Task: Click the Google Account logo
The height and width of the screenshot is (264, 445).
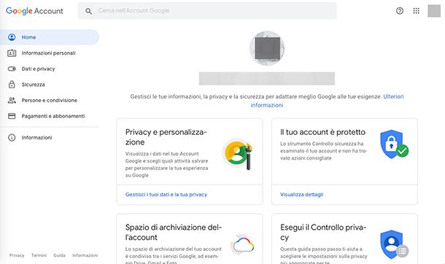Action: pyautogui.click(x=34, y=11)
